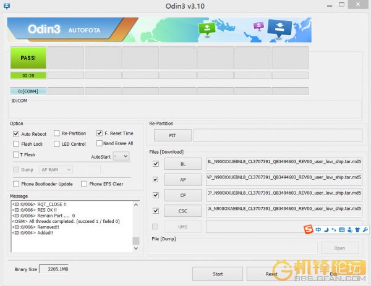Uncheck the AP file checkbox
371x286 pixels.
click(155, 180)
